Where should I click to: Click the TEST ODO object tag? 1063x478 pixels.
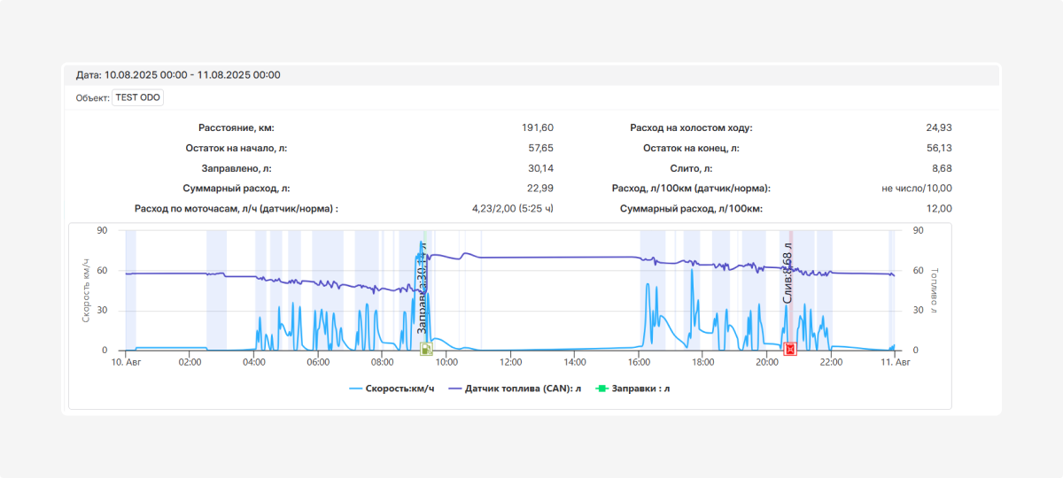pos(138,98)
